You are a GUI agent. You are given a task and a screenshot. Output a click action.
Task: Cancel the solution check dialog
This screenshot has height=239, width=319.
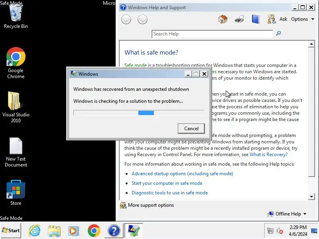[191, 128]
